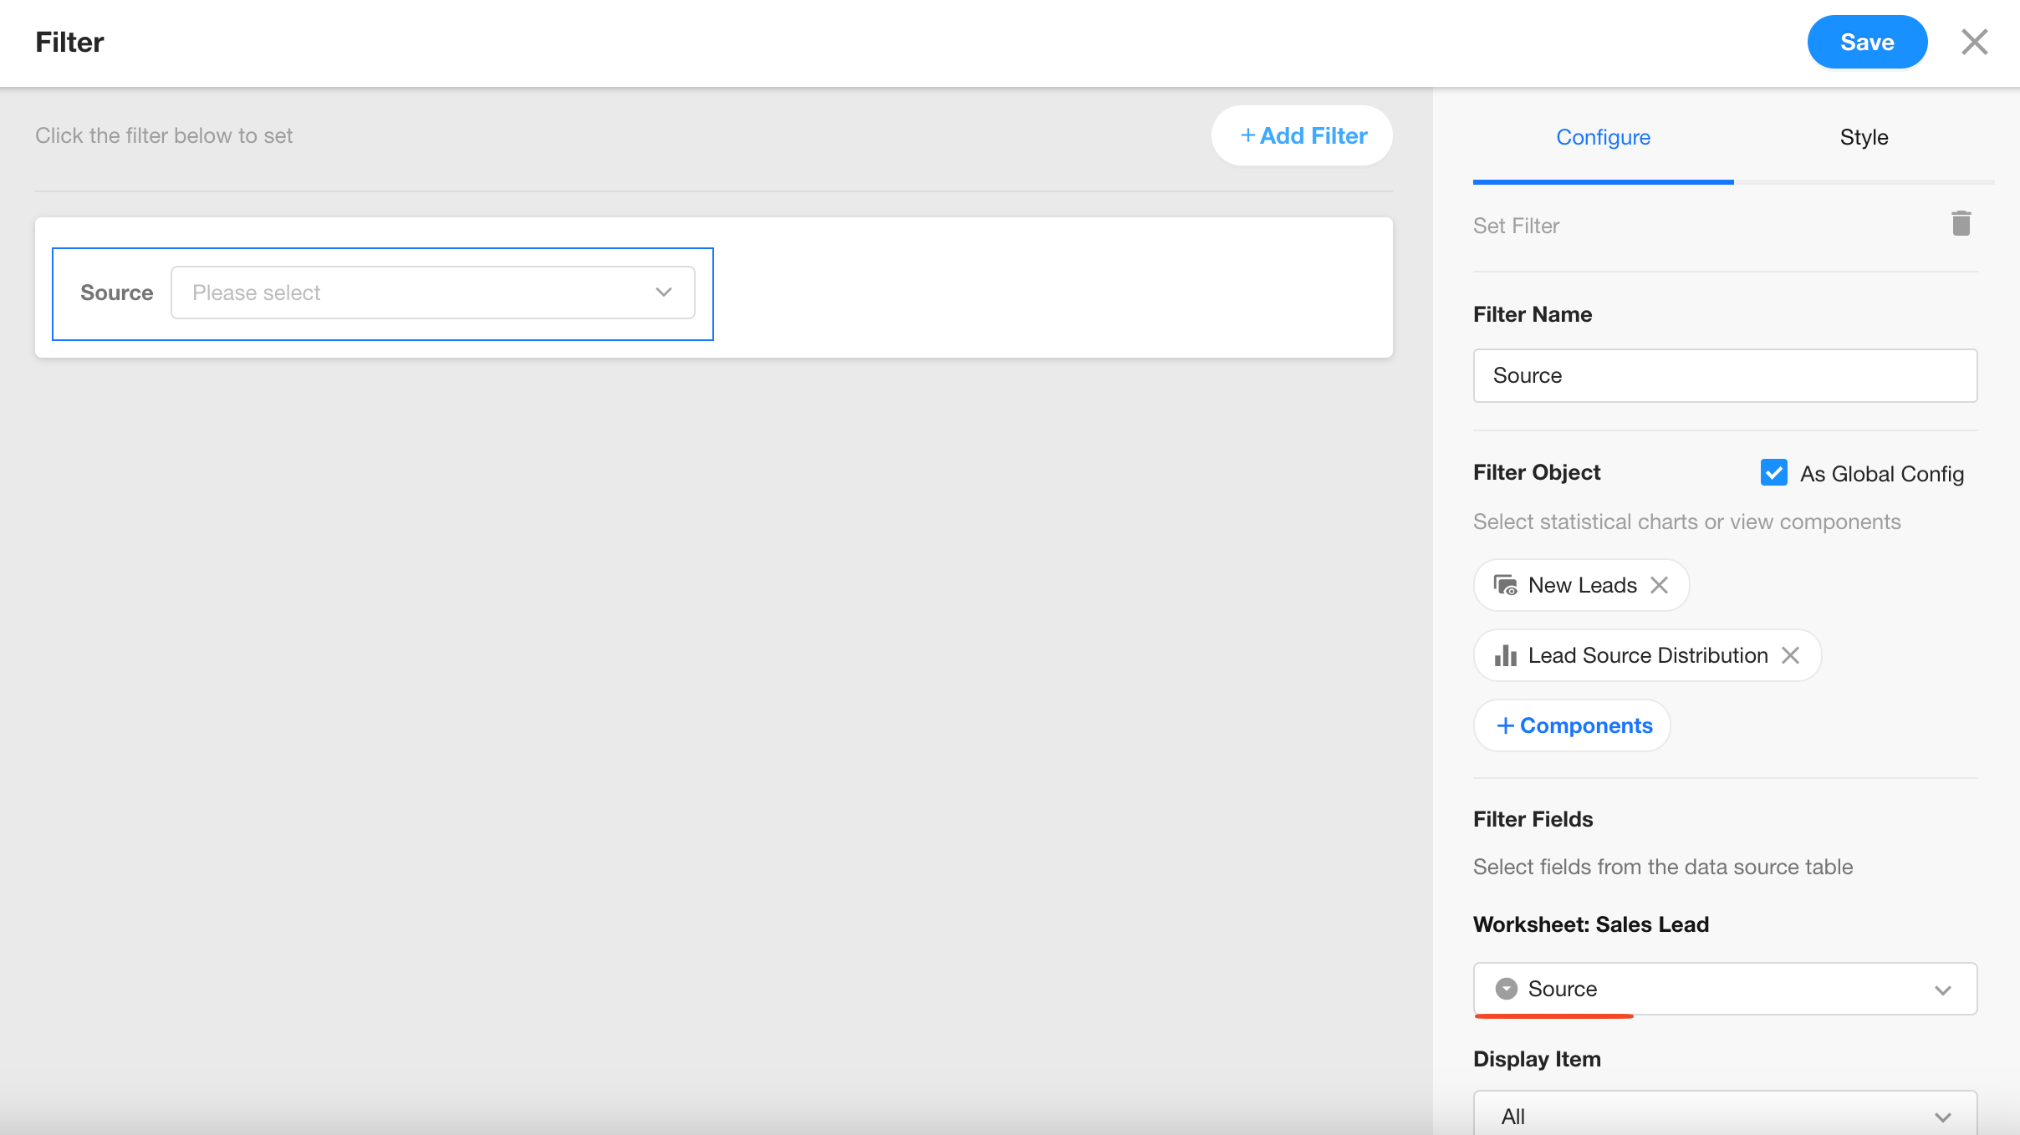Image resolution: width=2020 pixels, height=1135 pixels.
Task: Select the Source filter card
Action: click(x=115, y=293)
